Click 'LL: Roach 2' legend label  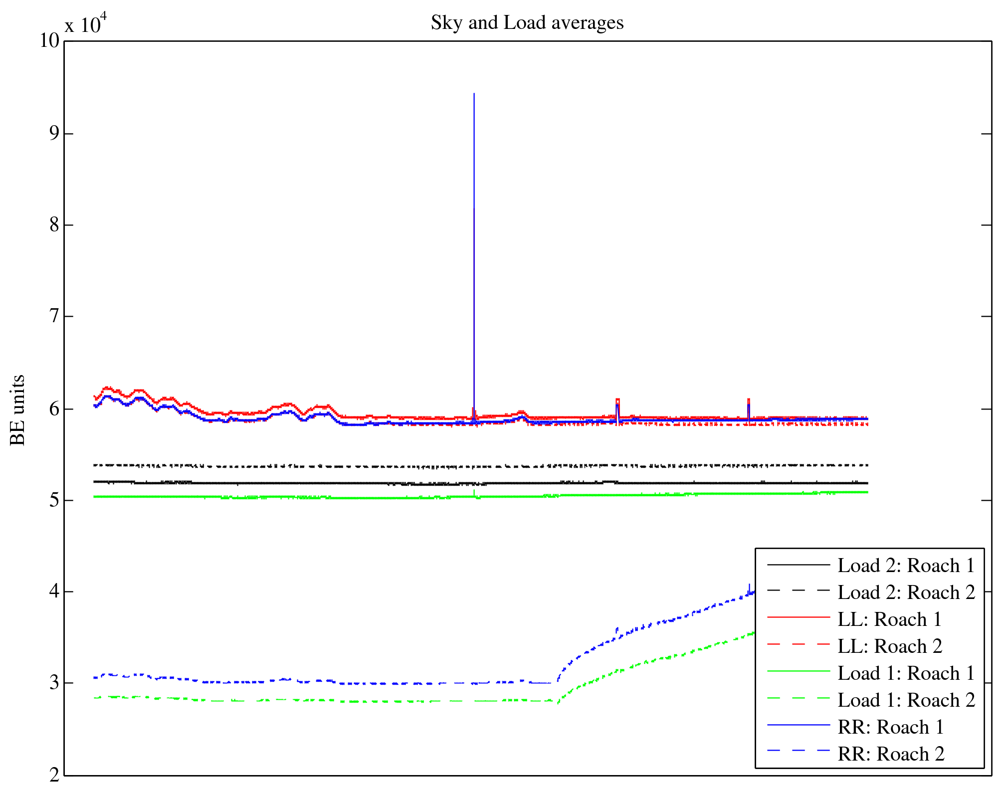click(889, 646)
